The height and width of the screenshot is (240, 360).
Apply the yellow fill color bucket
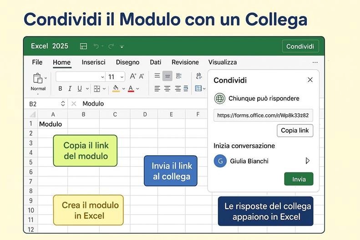pyautogui.click(x=116, y=88)
